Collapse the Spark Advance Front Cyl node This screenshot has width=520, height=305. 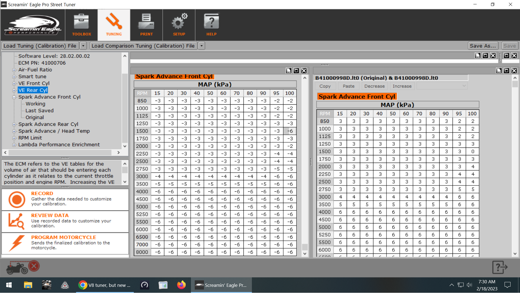tap(14, 97)
